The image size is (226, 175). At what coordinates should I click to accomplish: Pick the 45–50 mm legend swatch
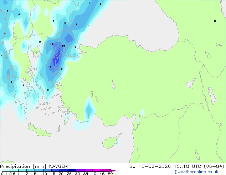pyautogui.click(x=105, y=170)
